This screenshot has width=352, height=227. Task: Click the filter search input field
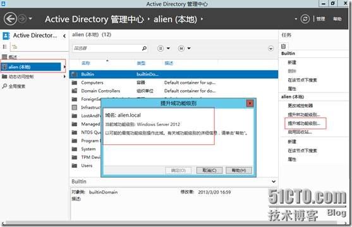[x=107, y=48]
